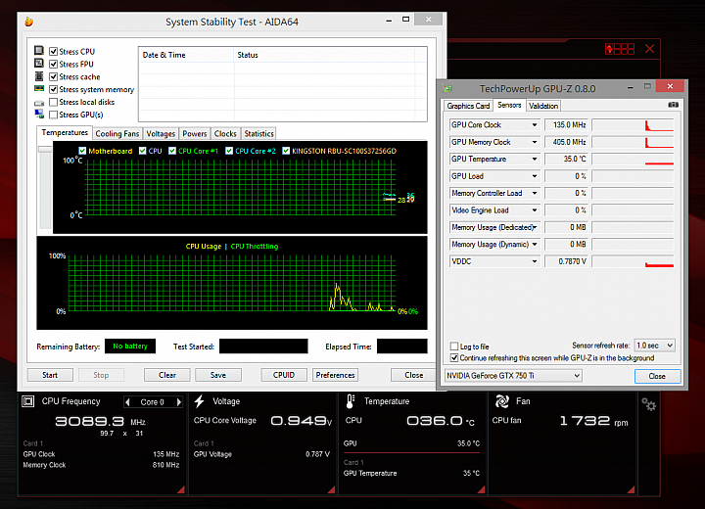The height and width of the screenshot is (509, 705).
Task: Enable Log to file in GPU-Z
Action: click(454, 347)
